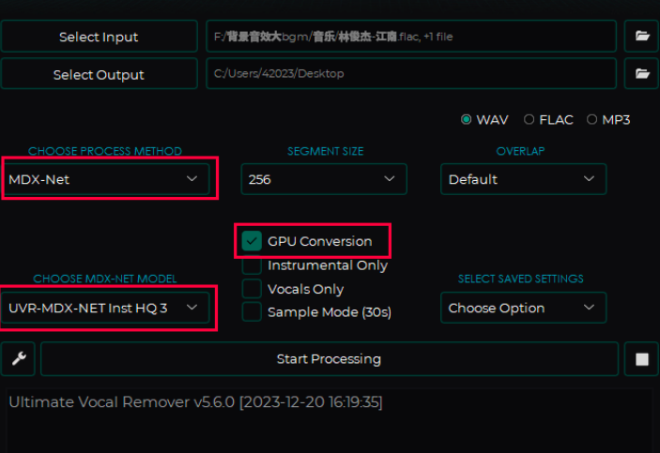The width and height of the screenshot is (660, 453).
Task: Click the Select Input button
Action: tap(99, 37)
